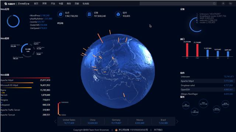Select the Brazil country card

[x=163, y=121]
